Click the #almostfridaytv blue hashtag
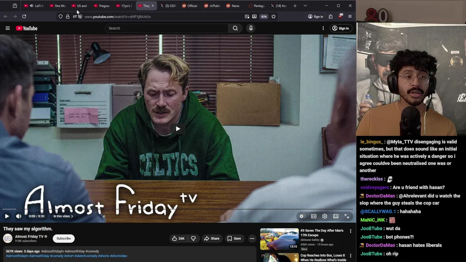Screen dimensions: 466x262 pyautogui.click(x=17, y=256)
